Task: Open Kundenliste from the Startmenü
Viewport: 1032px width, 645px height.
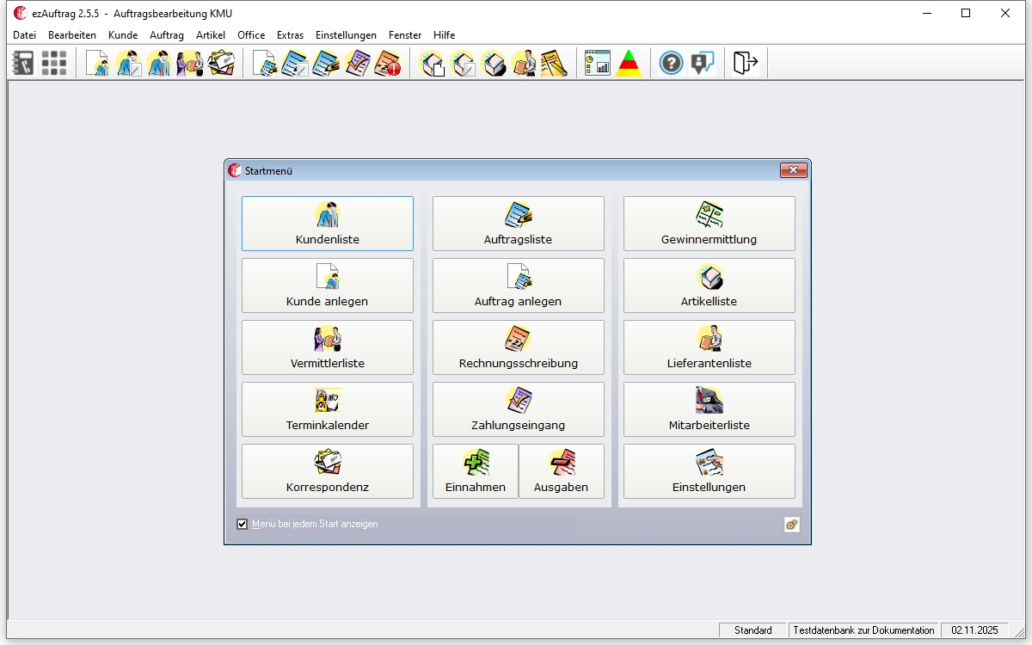Action: tap(328, 224)
